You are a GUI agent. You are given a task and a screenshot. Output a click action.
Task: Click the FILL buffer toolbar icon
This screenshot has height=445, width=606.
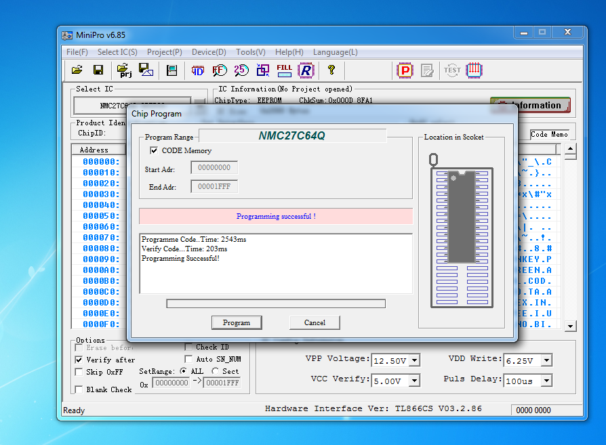(x=285, y=70)
